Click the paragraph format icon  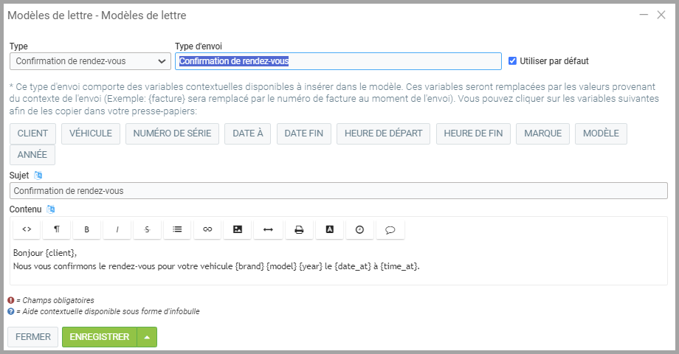pyautogui.click(x=57, y=229)
